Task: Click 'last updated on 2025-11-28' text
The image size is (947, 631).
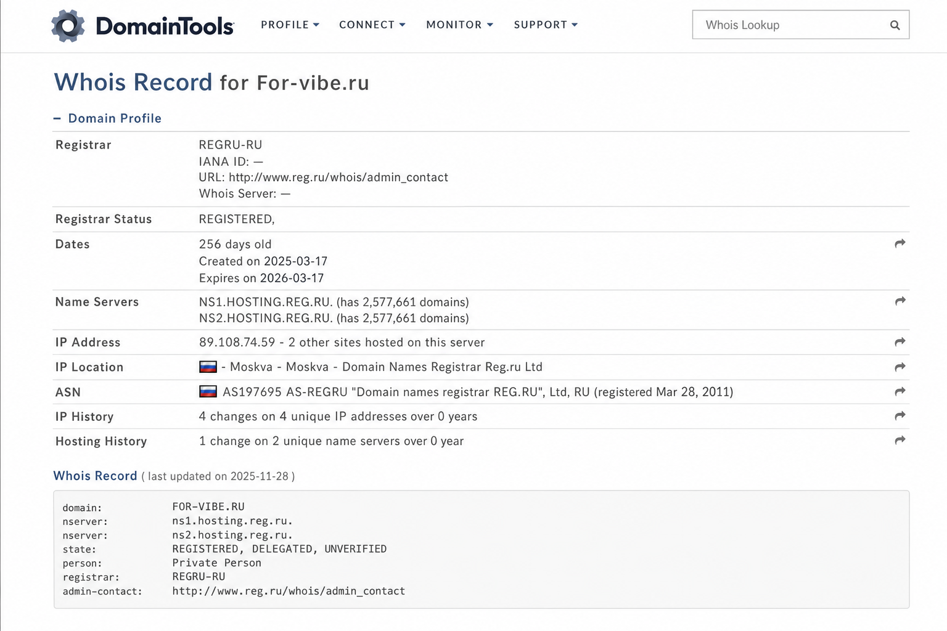Action: 218,476
